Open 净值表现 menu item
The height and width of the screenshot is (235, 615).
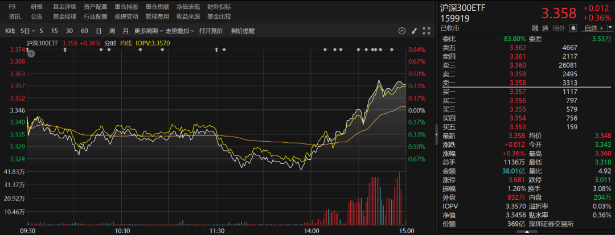click(188, 7)
